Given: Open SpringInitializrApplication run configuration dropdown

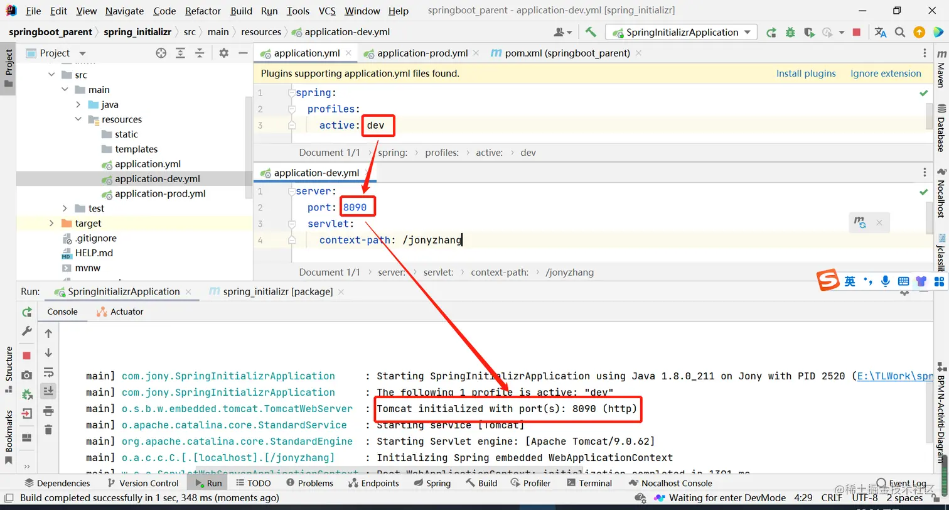Looking at the screenshot, I should [681, 32].
